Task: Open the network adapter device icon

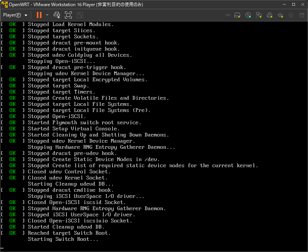Action: pyautogui.click(x=259, y=15)
